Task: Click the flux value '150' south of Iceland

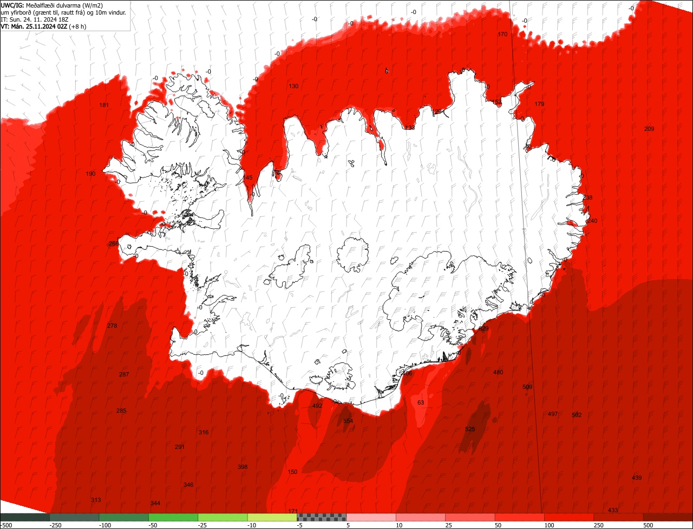Action: pyautogui.click(x=292, y=472)
